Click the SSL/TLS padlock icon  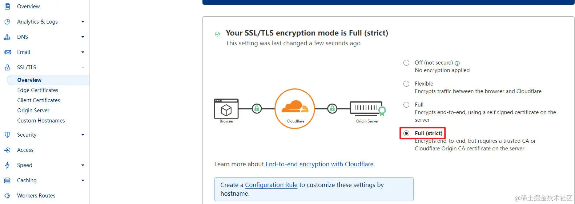tap(7, 67)
